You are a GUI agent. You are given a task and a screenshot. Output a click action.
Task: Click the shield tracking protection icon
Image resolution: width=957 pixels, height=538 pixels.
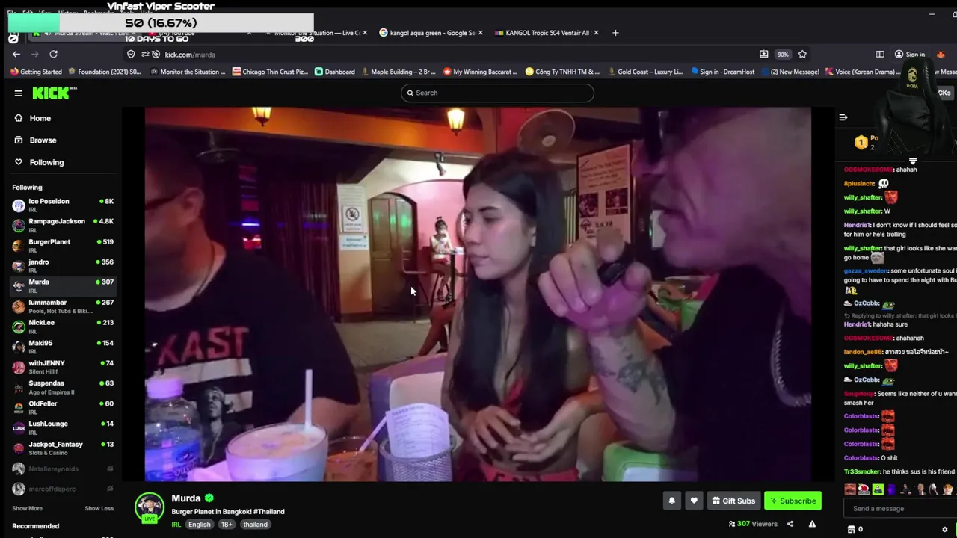131,54
